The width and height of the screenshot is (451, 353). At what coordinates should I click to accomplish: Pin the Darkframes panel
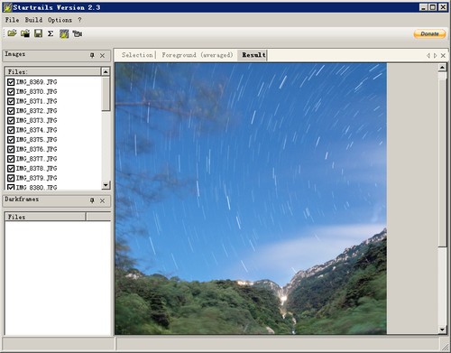click(92, 200)
